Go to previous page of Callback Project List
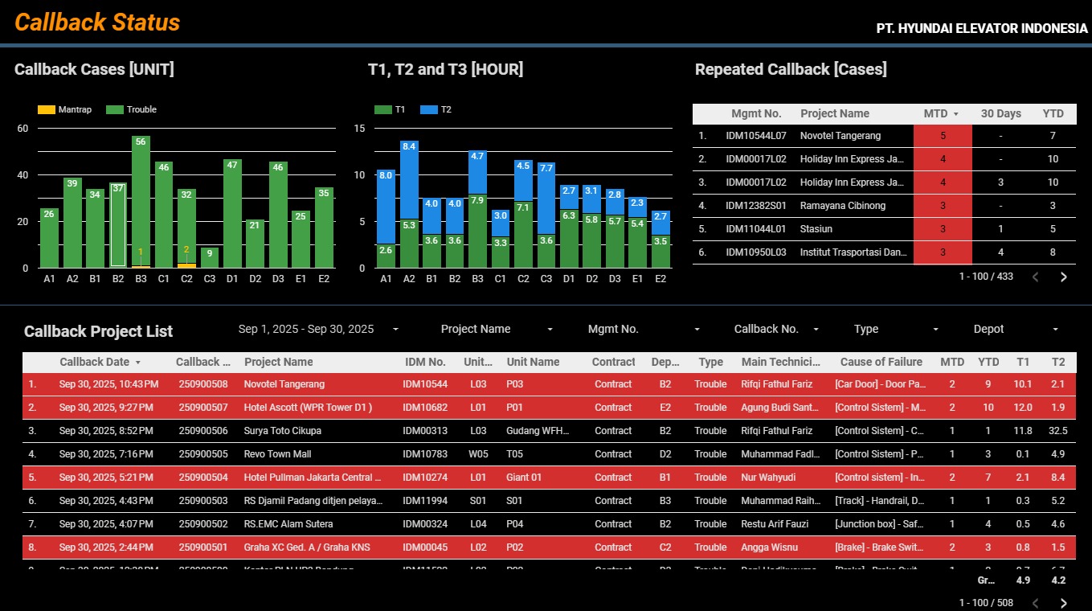 click(1036, 603)
